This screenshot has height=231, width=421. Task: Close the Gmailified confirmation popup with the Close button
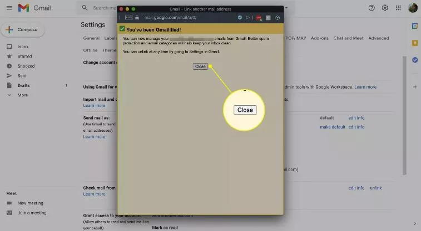coord(200,66)
